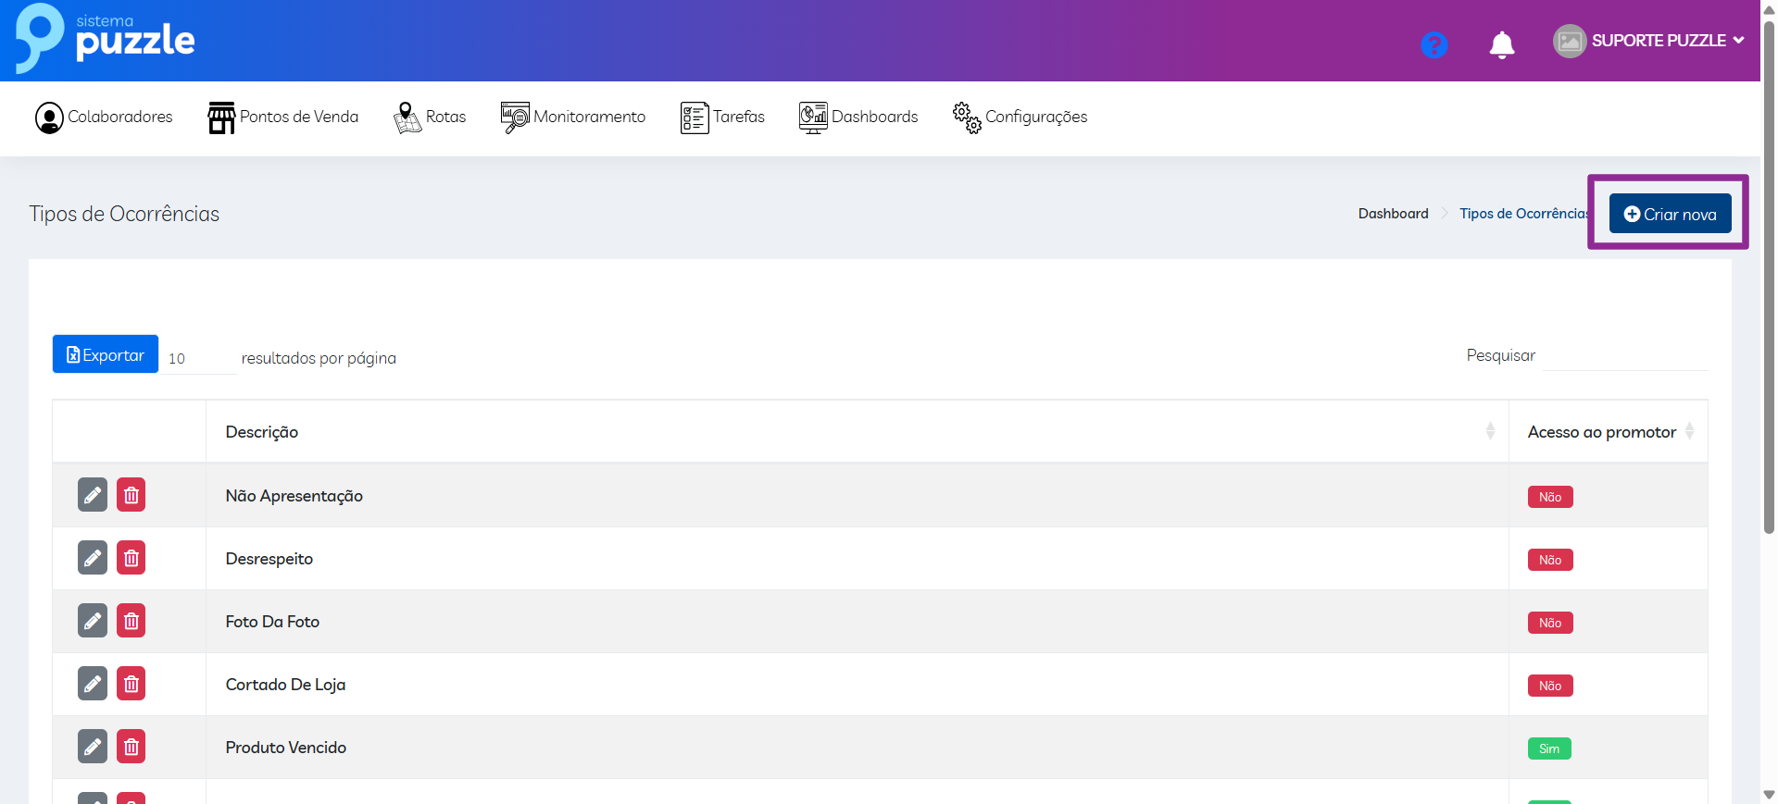Expand the SUPORTE PUZZLE user menu

click(x=1649, y=41)
